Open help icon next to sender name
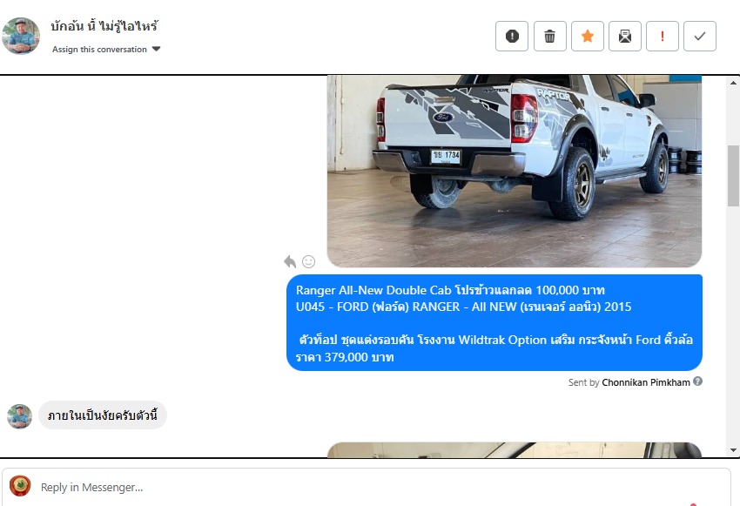 tap(697, 381)
